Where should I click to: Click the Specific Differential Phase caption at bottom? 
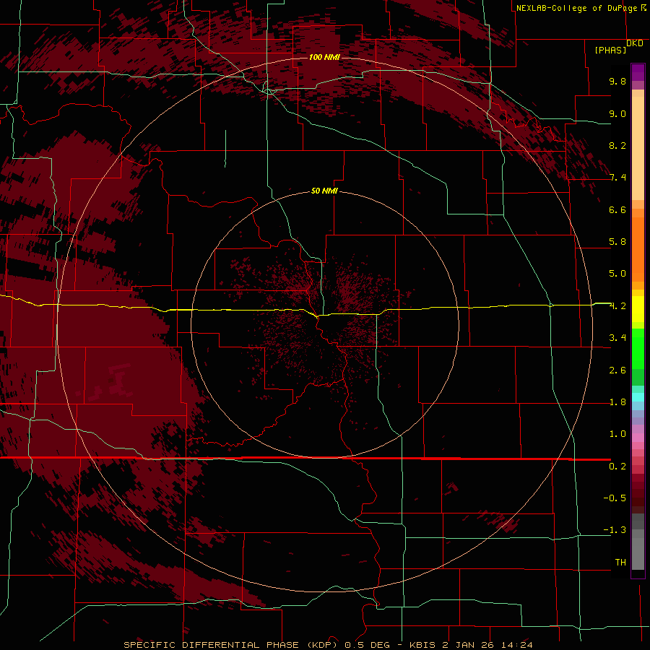click(x=329, y=645)
